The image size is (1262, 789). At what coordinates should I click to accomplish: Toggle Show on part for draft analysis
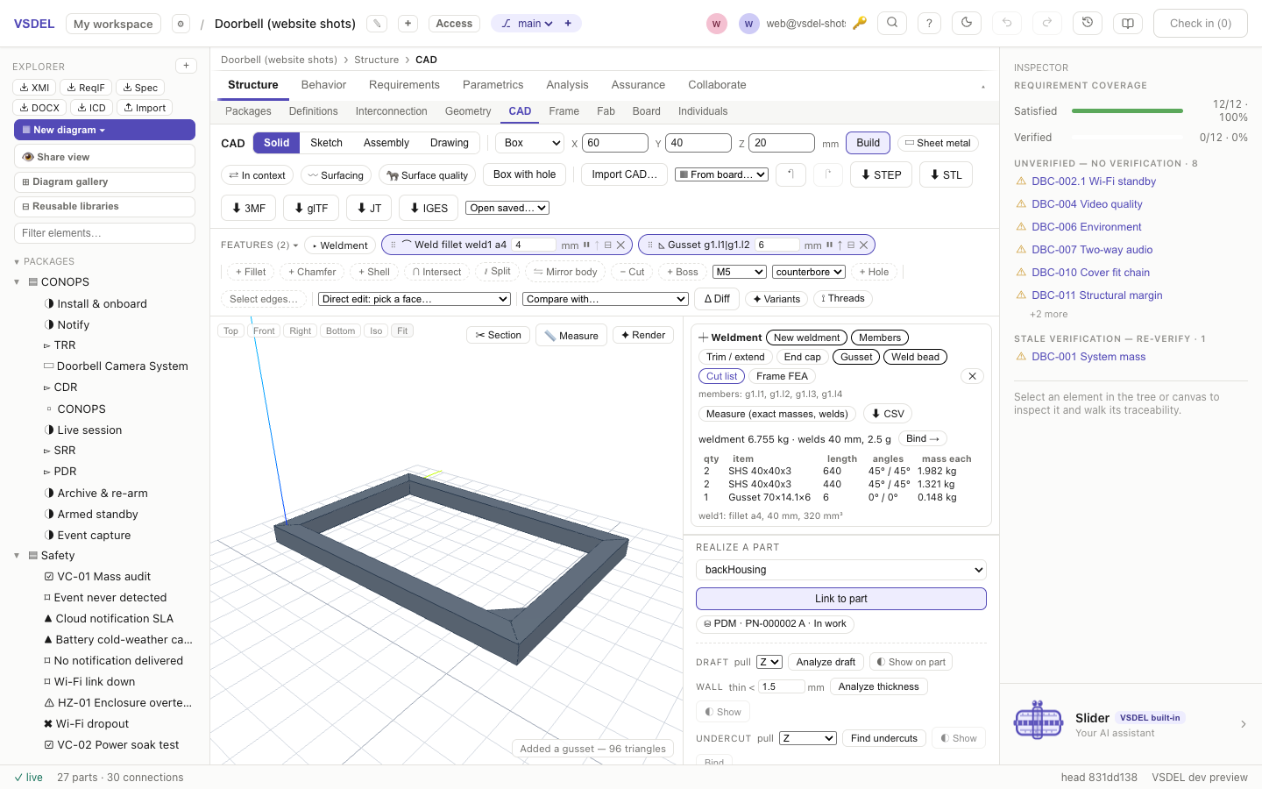coord(909,662)
